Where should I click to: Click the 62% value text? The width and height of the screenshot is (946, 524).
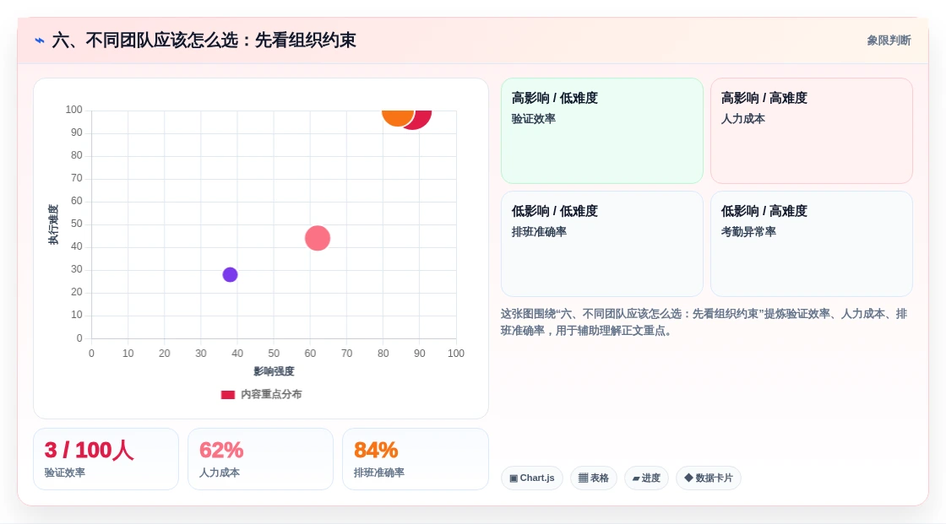[221, 450]
